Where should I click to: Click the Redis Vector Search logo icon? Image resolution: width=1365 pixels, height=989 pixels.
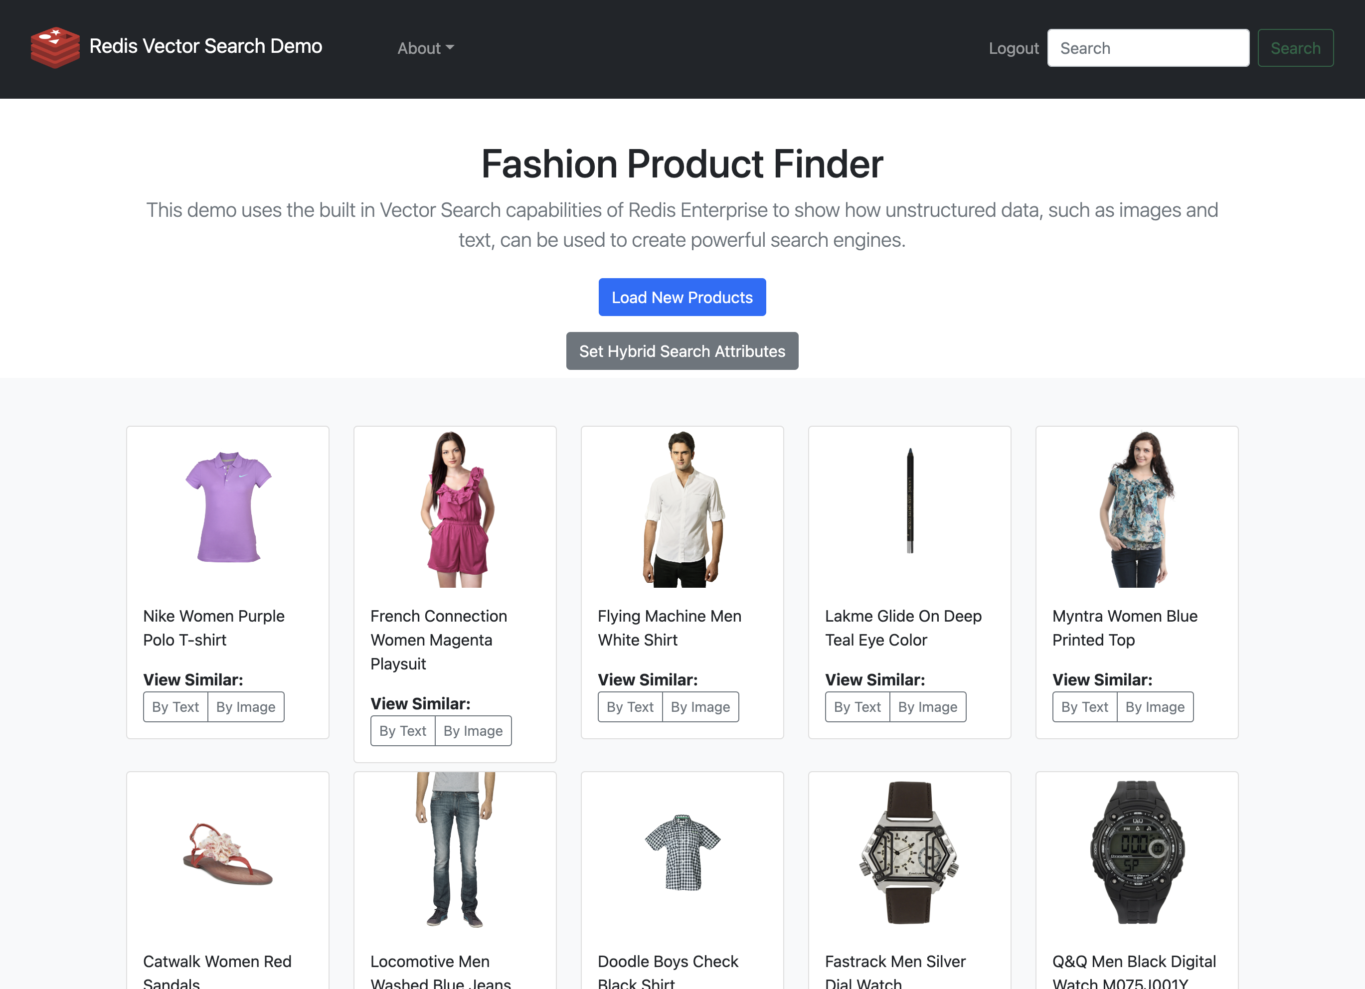tap(55, 48)
